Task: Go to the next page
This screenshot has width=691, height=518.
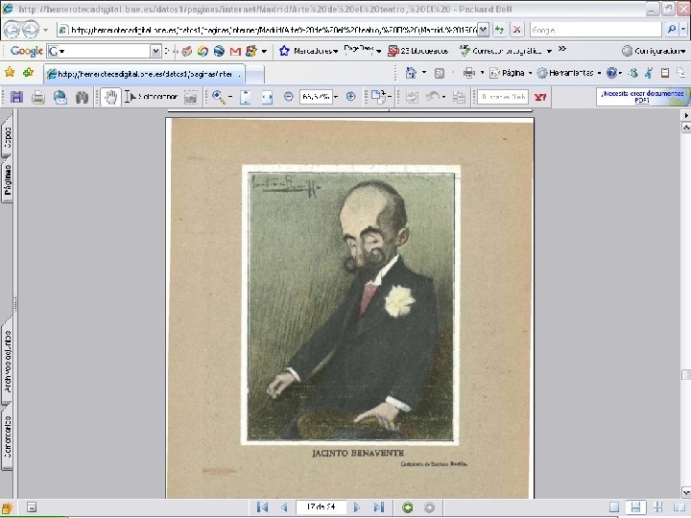Action: point(357,507)
